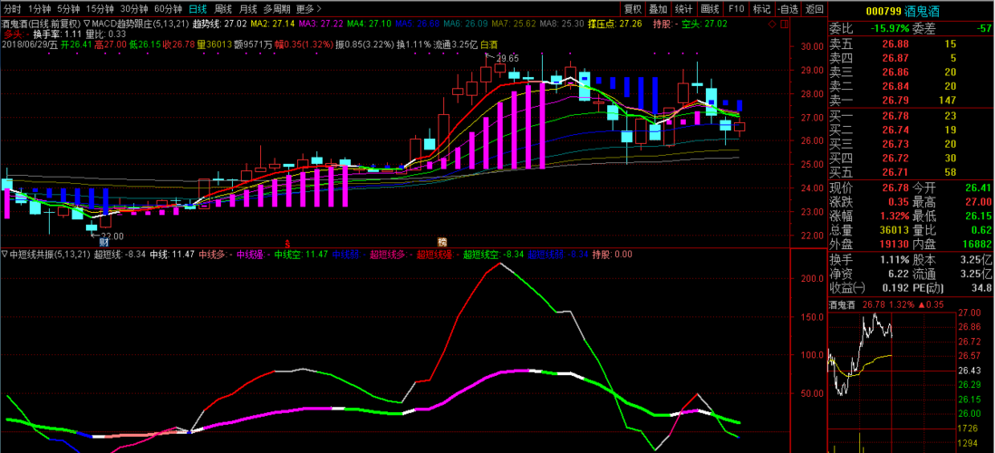The image size is (995, 453).
Task: Click the 复权 price adjustment button
Action: [x=633, y=9]
